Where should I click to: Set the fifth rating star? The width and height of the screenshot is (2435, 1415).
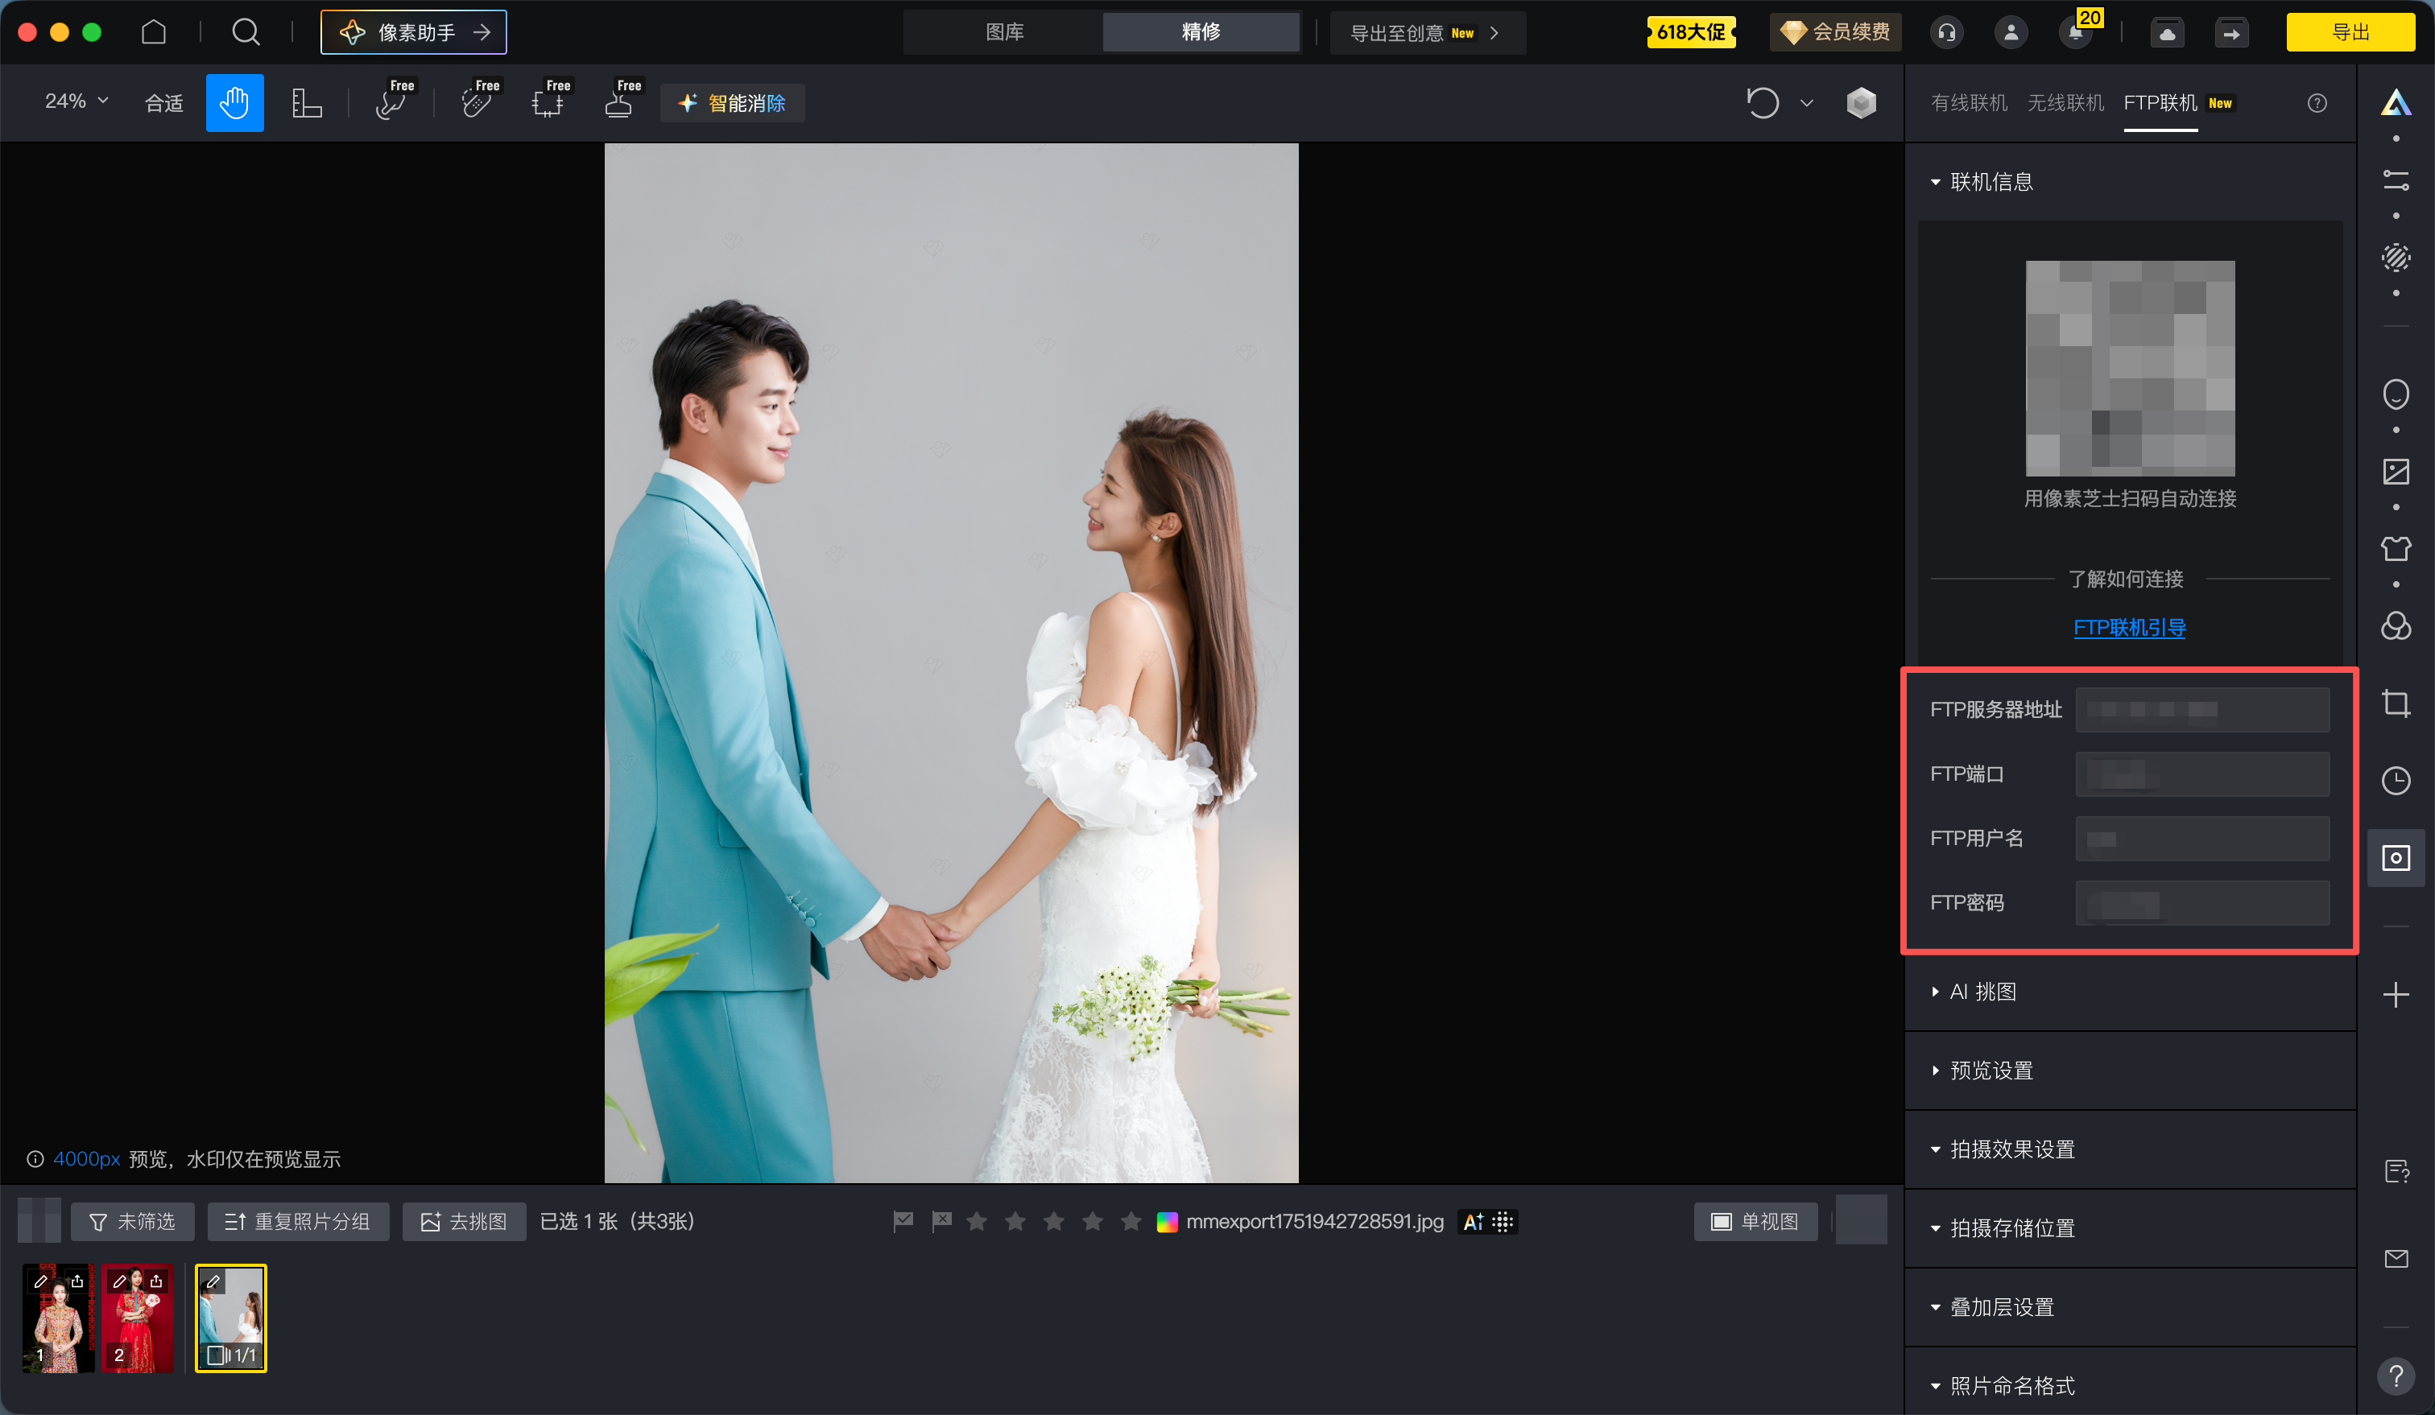tap(1131, 1222)
